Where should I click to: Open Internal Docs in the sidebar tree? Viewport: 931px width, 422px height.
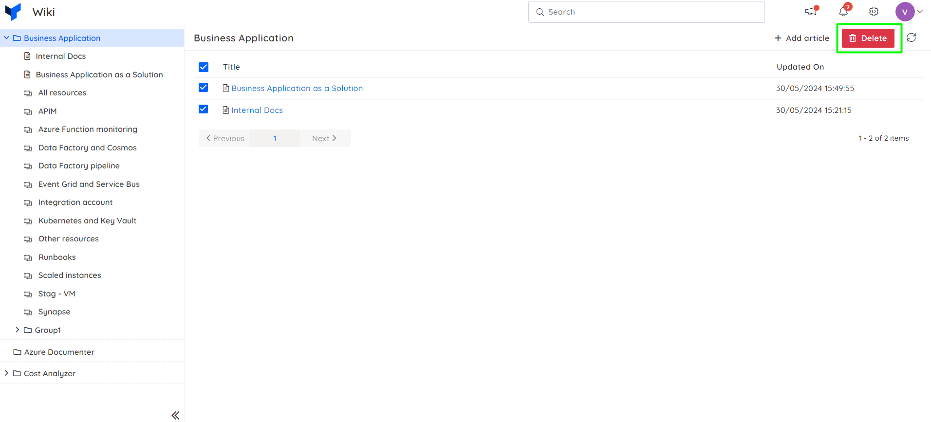click(x=61, y=56)
